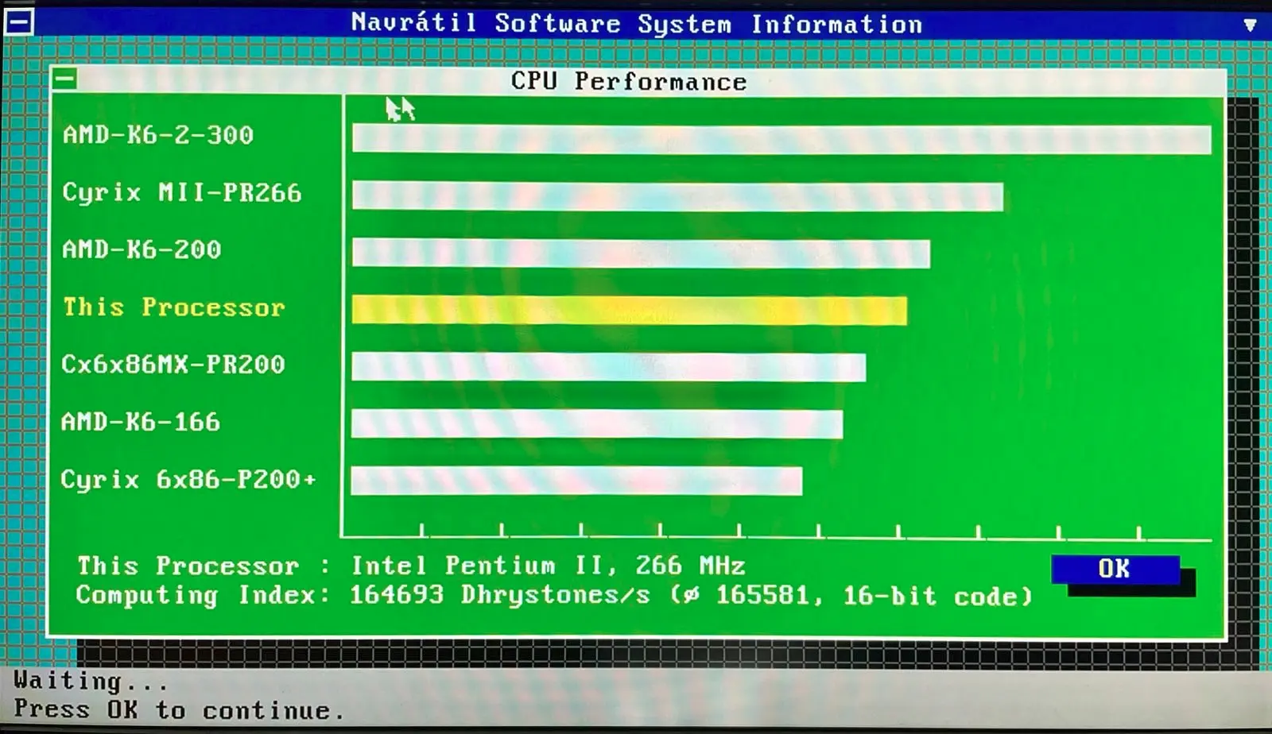Click the Cyrix MII-PR266 performance bar
Viewport: 1272px width, 734px height.
point(677,196)
